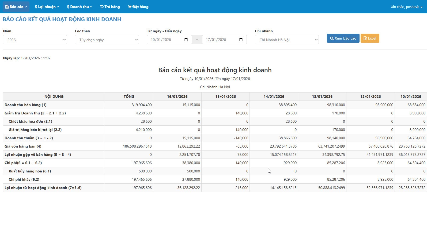Open the Năm year dropdown
The width and height of the screenshot is (427, 239).
(35, 40)
